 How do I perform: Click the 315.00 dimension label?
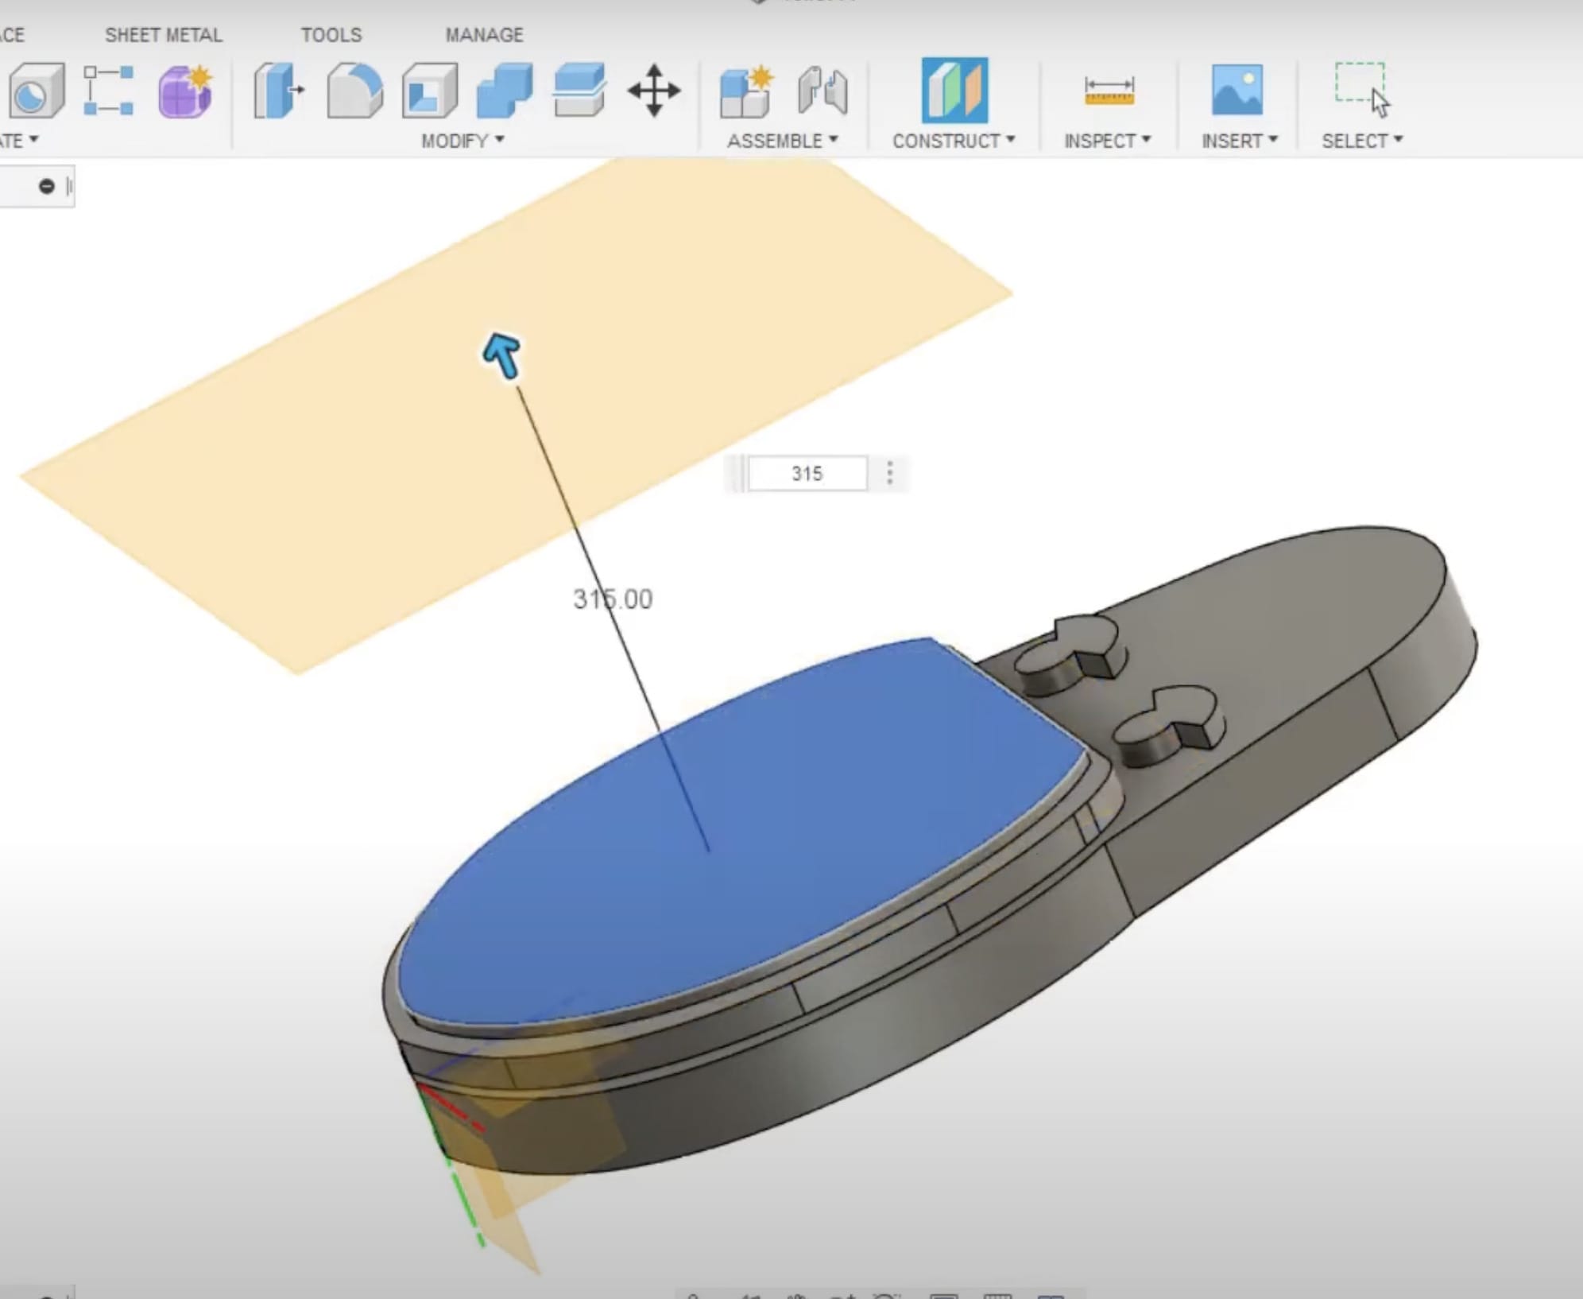(x=613, y=599)
